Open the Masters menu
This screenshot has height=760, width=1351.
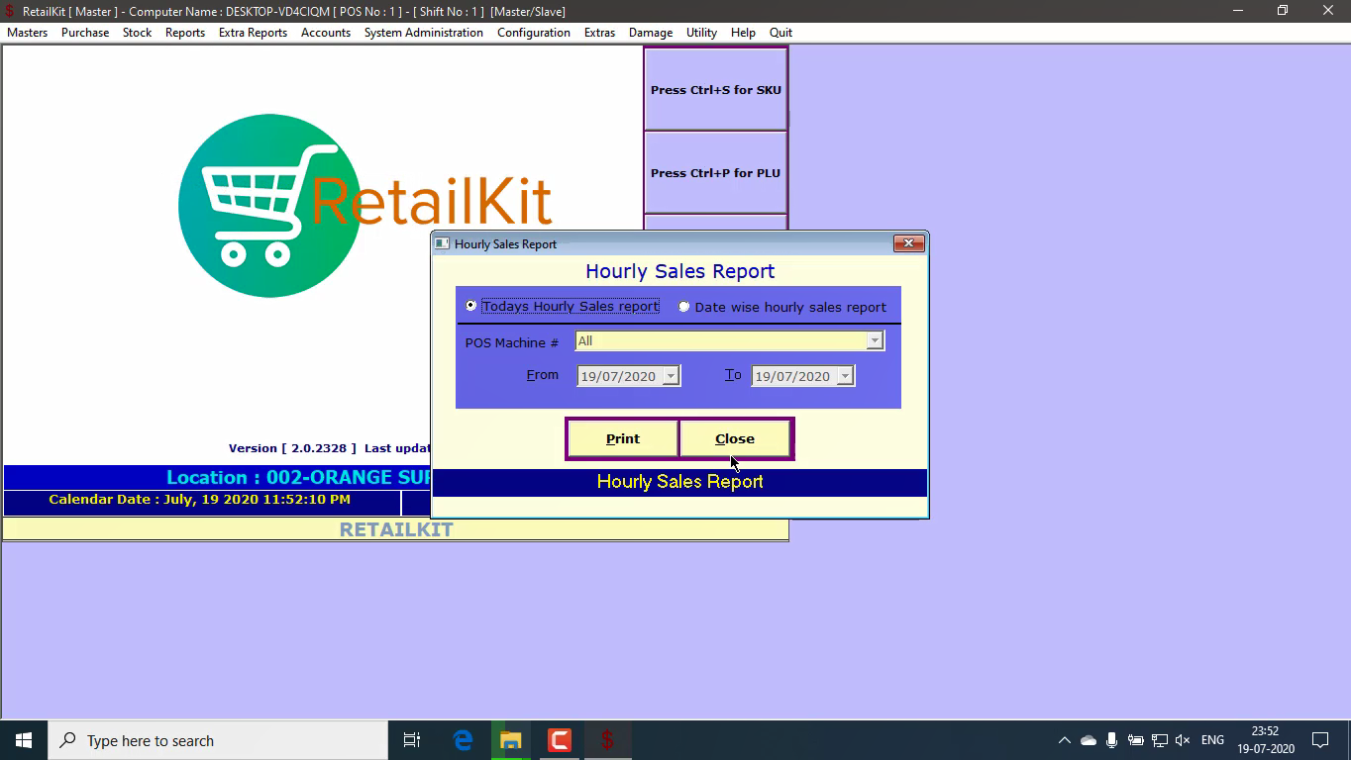[28, 33]
